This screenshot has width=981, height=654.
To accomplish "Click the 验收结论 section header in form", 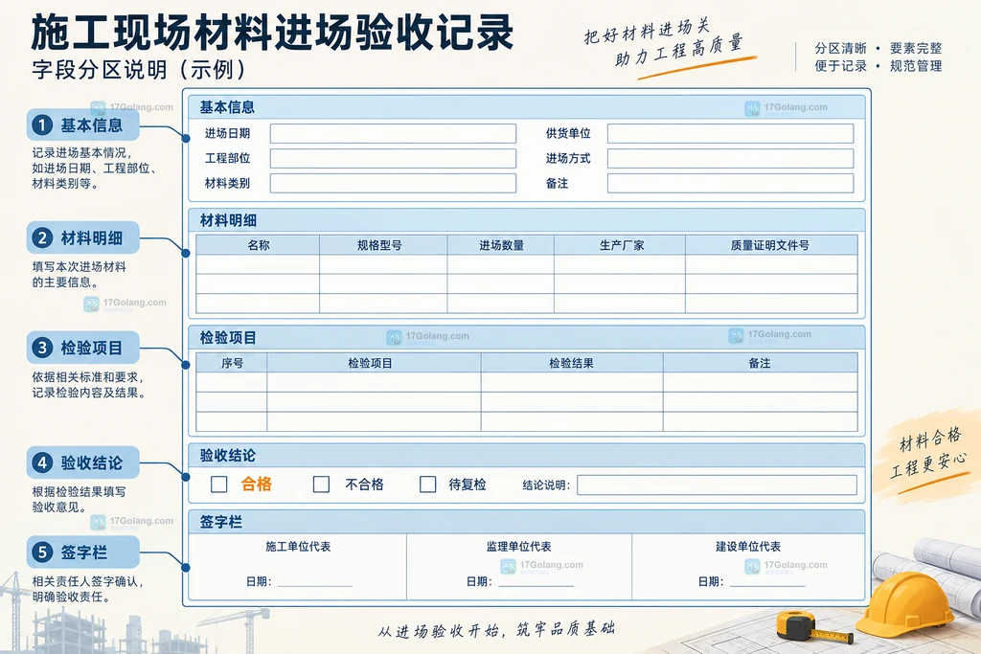I will [527, 456].
